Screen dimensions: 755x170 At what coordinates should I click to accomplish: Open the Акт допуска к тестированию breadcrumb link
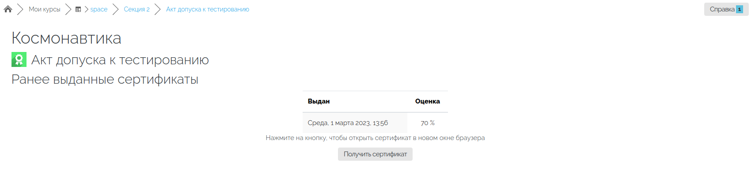208,9
